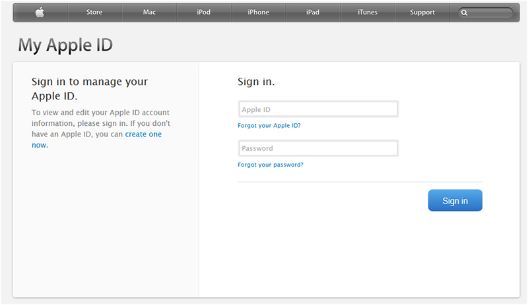Follow the 'create one now' link
Screen dimensions: 528x305
click(143, 134)
